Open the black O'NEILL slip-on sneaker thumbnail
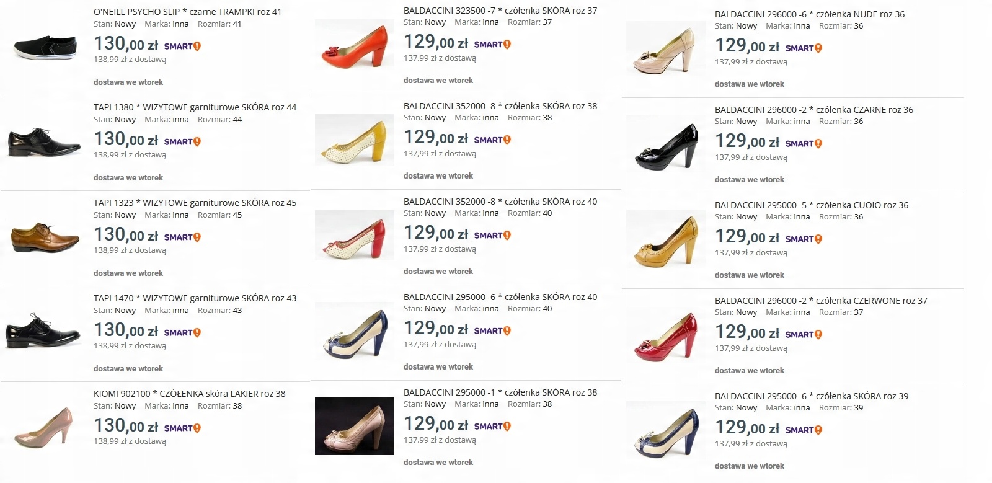The image size is (992, 483). 45,47
